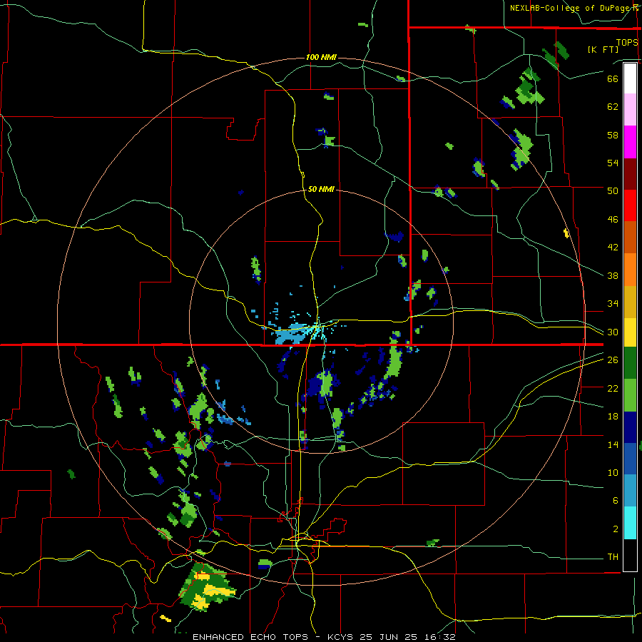Click the dark green legend swatch
Screen dimensions: 642x642
(630, 363)
